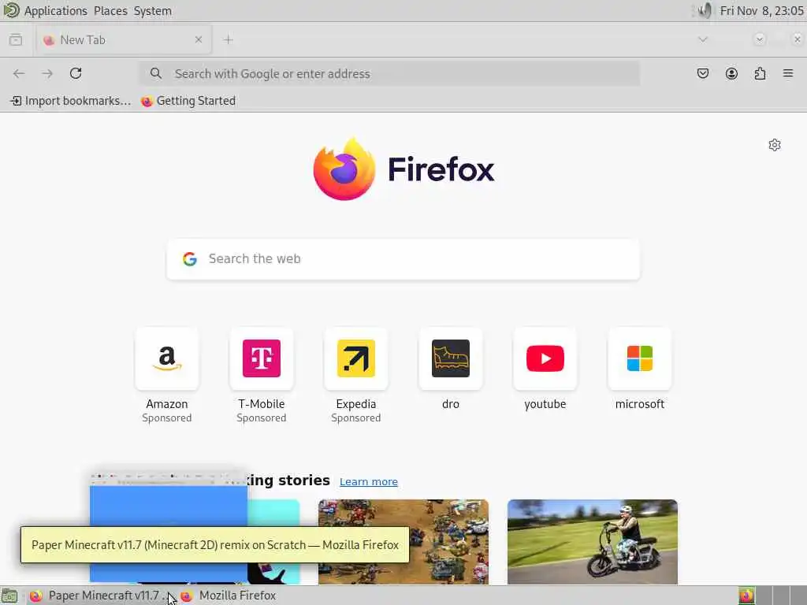Reload the current page
807x605 pixels.
point(76,73)
